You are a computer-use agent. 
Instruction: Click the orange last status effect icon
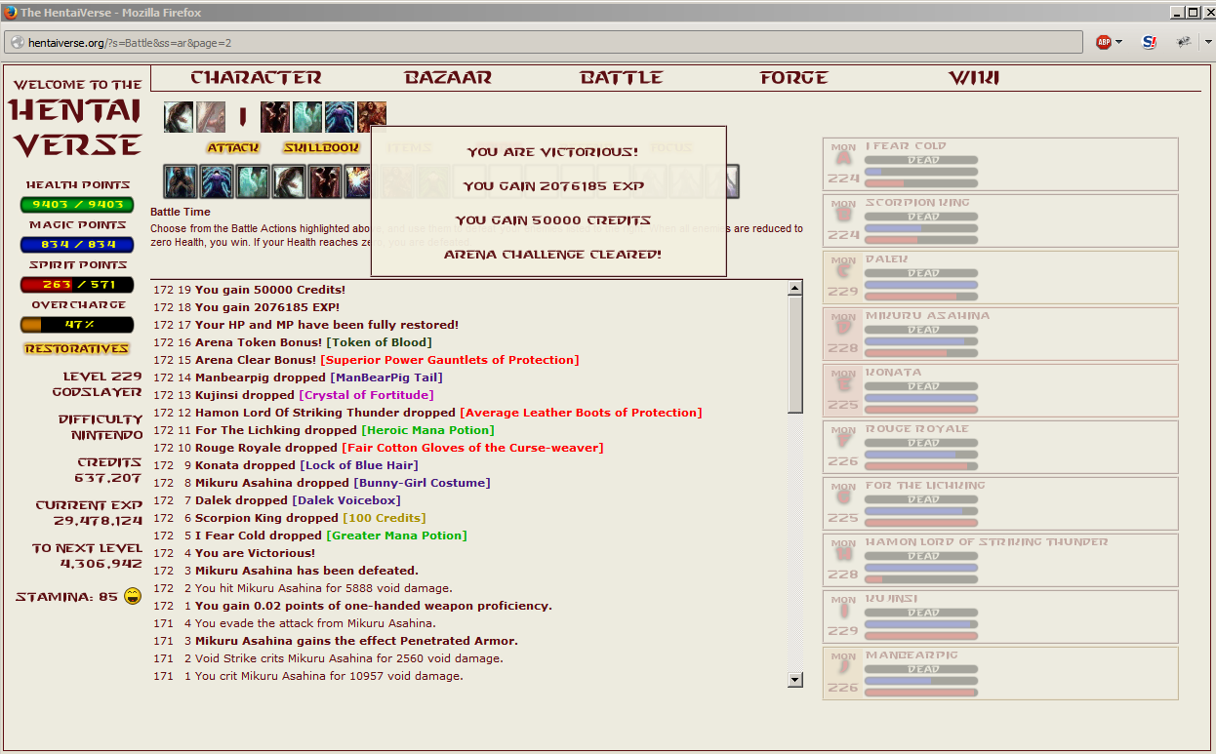click(372, 117)
